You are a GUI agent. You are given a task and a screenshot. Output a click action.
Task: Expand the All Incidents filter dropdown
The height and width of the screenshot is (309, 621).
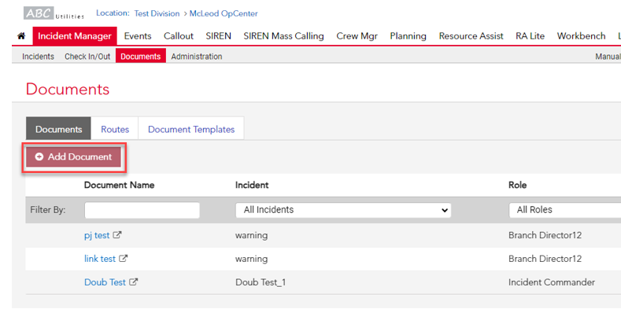343,210
